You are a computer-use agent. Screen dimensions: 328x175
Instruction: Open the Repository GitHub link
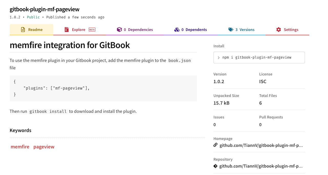click(x=261, y=166)
